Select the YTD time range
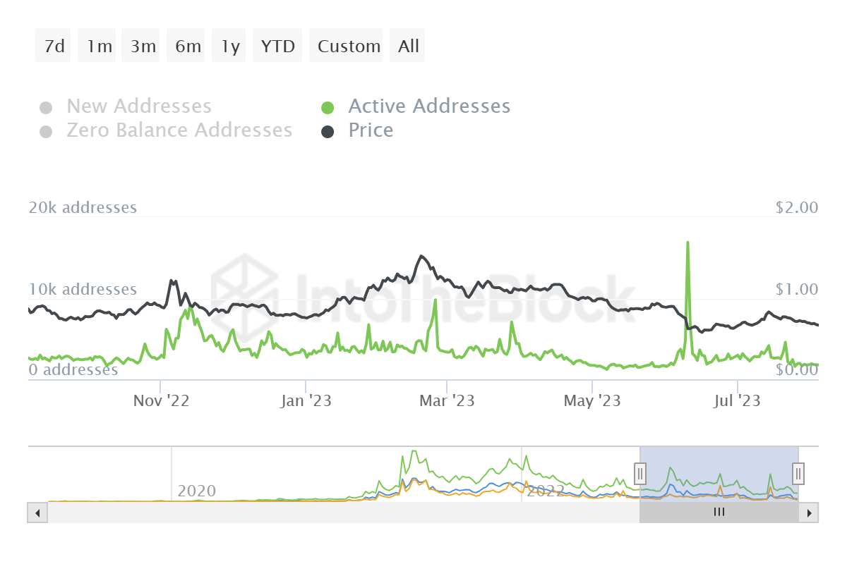 click(x=277, y=46)
